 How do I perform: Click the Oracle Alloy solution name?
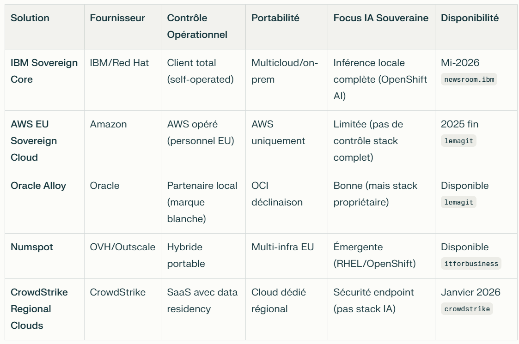(x=38, y=186)
